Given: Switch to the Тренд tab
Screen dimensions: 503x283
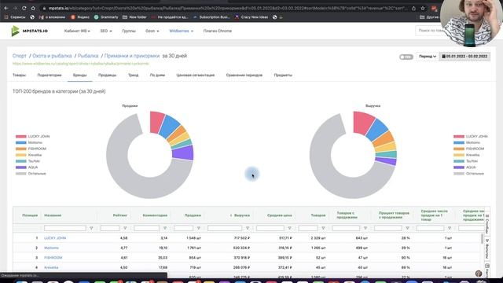Looking at the screenshot, I should point(133,75).
